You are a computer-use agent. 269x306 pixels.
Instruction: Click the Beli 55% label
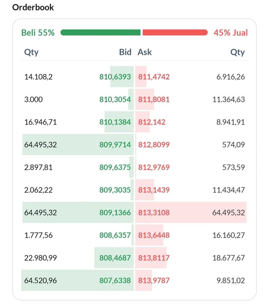38,33
